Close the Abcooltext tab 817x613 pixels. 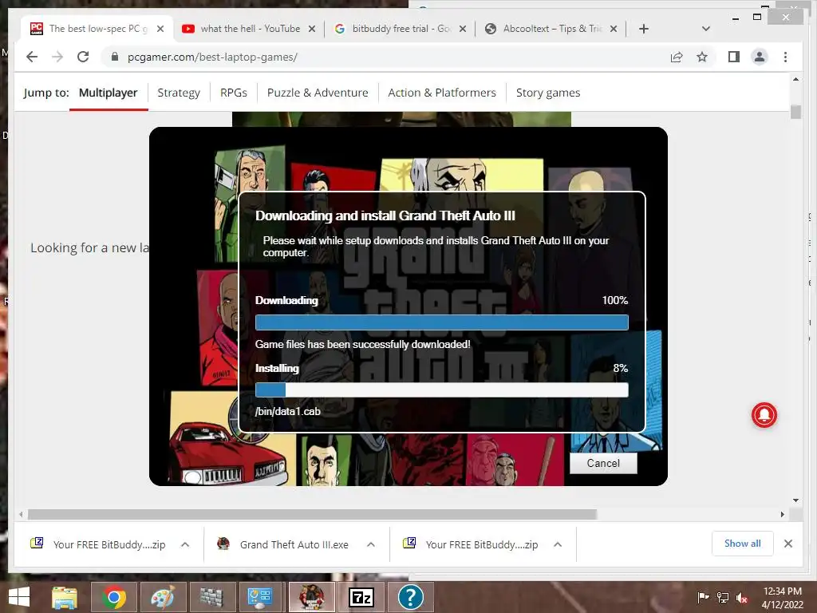(614, 29)
